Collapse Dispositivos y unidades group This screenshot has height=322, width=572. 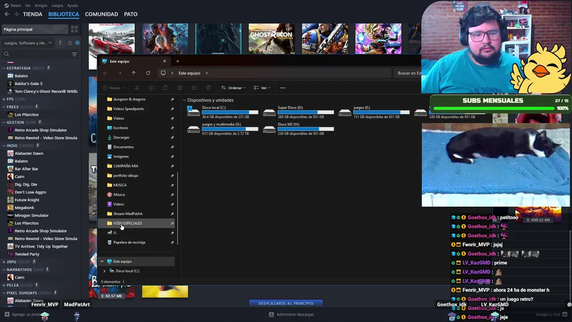[x=185, y=100]
